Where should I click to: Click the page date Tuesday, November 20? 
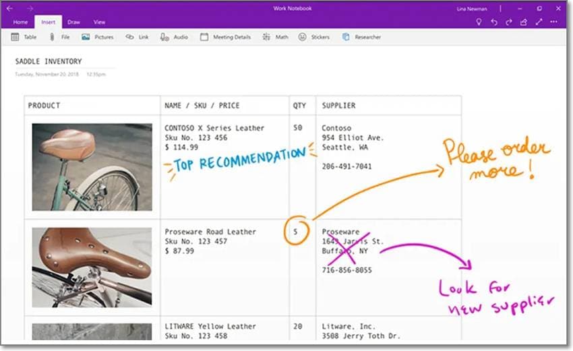pos(47,74)
